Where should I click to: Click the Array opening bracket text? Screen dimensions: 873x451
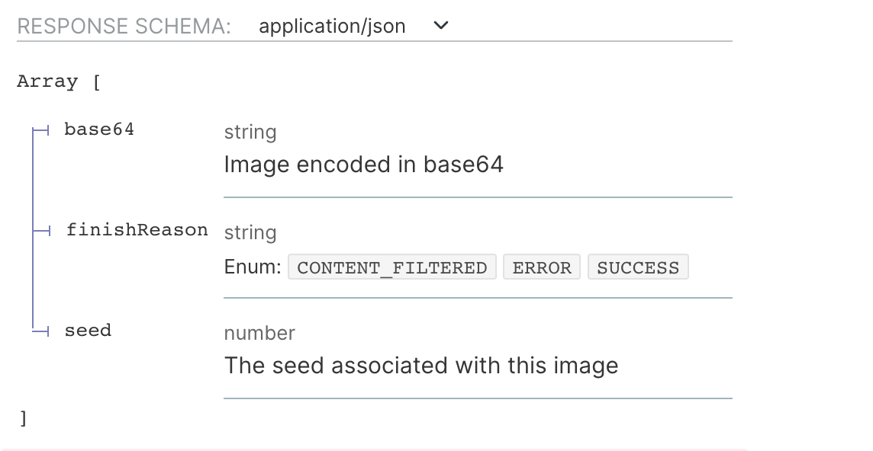pyautogui.click(x=59, y=82)
